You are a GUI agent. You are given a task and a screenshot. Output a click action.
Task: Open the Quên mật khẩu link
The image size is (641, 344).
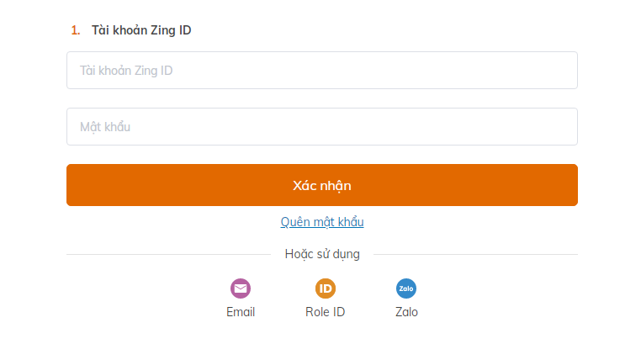pyautogui.click(x=322, y=222)
